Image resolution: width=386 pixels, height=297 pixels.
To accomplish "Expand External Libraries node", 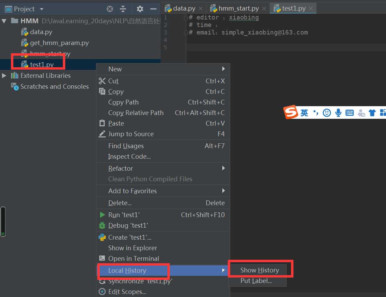I will click(x=4, y=75).
